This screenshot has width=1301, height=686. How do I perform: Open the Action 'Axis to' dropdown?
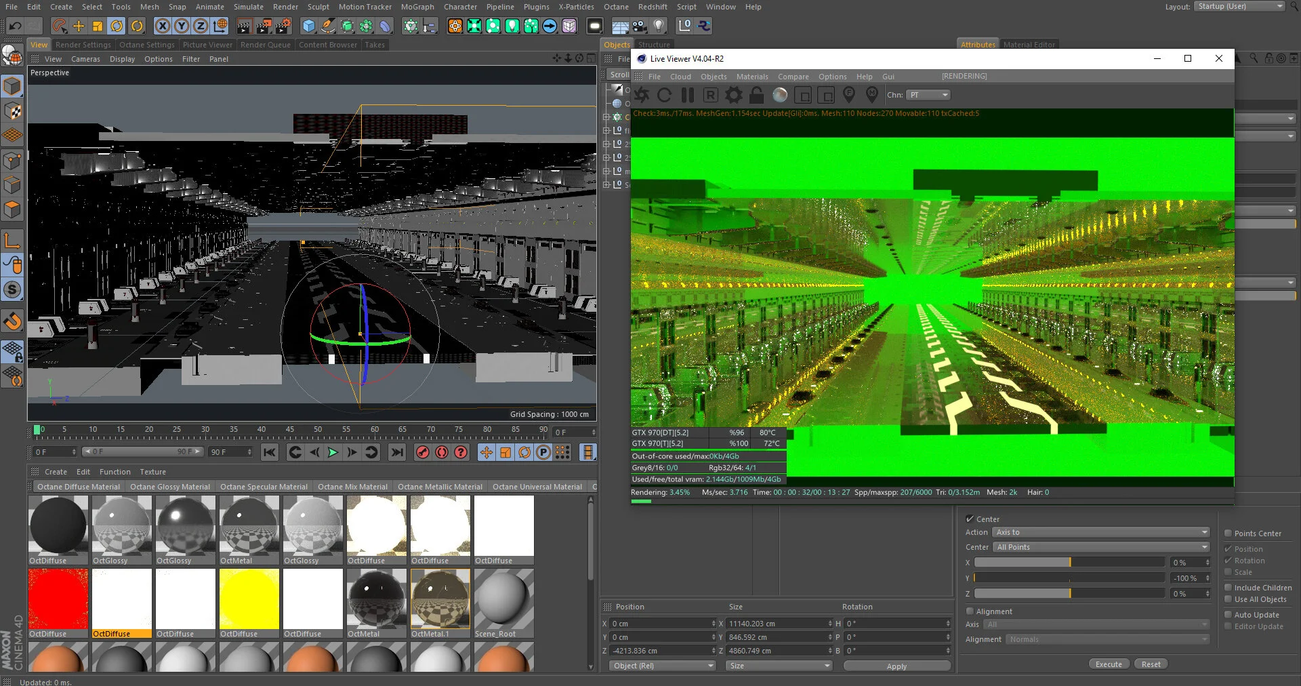(x=1101, y=532)
